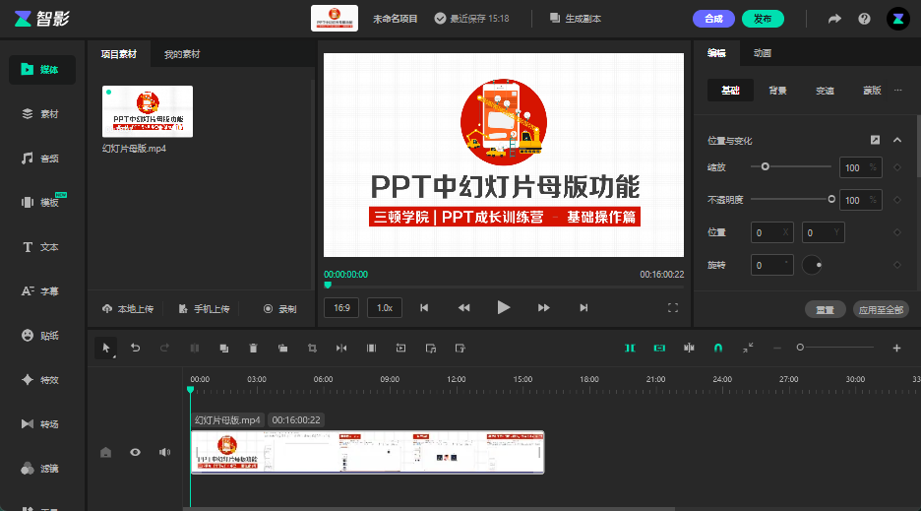Screen dimensions: 921x511
Task: Open the 贴纸 stickers panel
Action: point(40,336)
